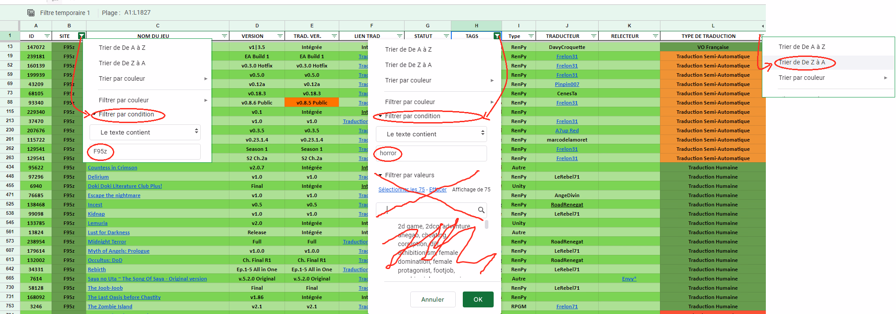Click the Filtre temporaire 1 table icon
This screenshot has height=314, width=896.
31,13
